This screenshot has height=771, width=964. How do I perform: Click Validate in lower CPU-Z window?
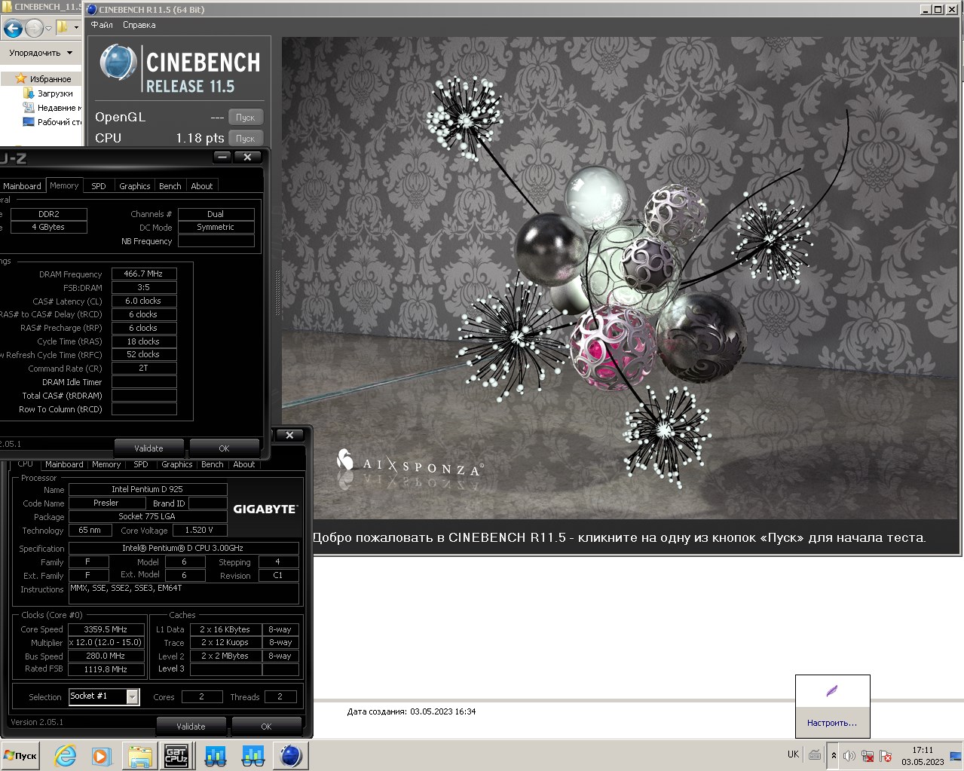[191, 727]
